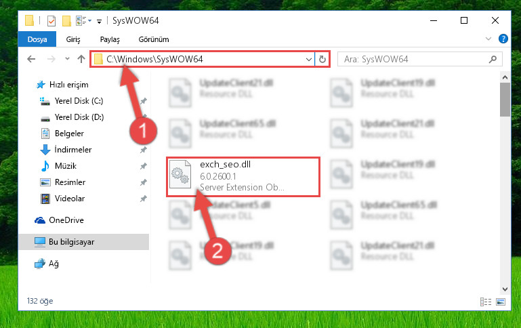Viewport: 521px width, 328px height.
Task: Switch to details view layout icon
Action: pos(486,302)
